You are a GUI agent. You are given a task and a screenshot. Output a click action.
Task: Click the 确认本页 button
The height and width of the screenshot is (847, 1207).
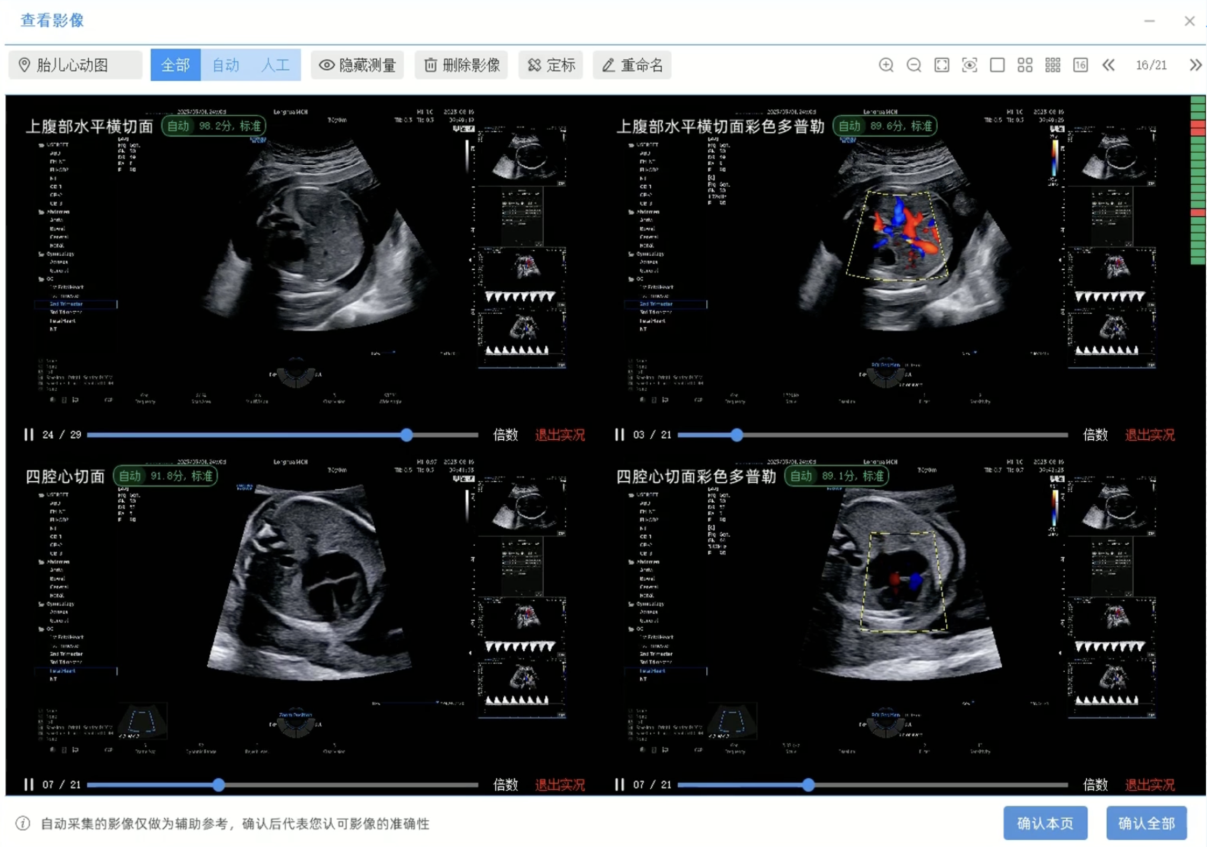click(x=1045, y=823)
